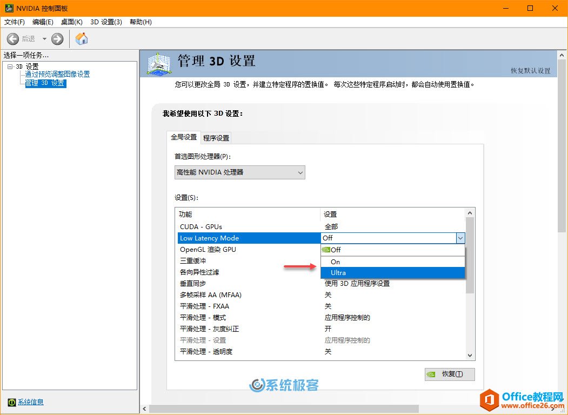Image resolution: width=568 pixels, height=415 pixels.
Task: Switch to the 程序设置 tab
Action: pos(216,138)
